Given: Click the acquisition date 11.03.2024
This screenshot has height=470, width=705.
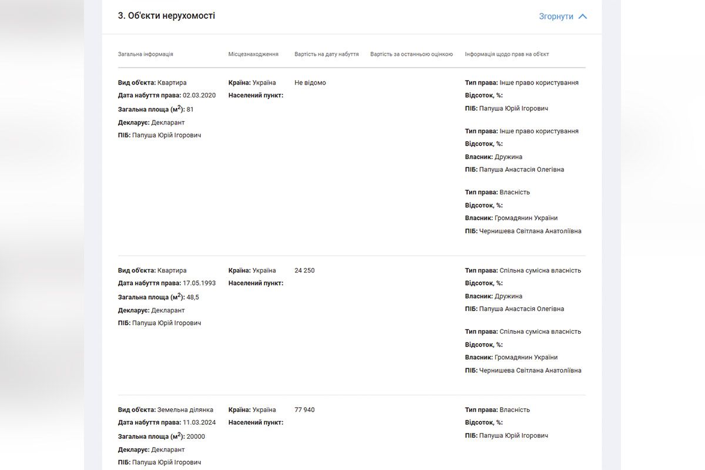Looking at the screenshot, I should tap(199, 422).
